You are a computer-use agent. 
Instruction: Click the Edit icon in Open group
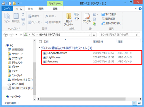pos(94,19)
